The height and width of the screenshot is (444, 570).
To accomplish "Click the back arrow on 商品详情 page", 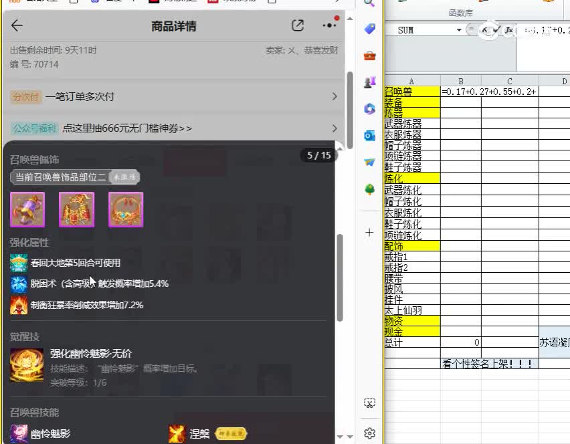I will pyautogui.click(x=17, y=25).
